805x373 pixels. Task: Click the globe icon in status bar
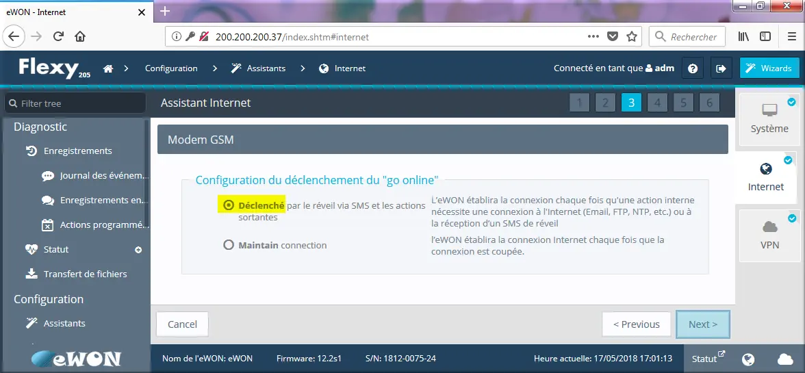point(748,359)
